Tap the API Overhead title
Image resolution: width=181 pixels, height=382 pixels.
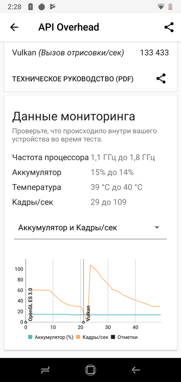coord(68,27)
